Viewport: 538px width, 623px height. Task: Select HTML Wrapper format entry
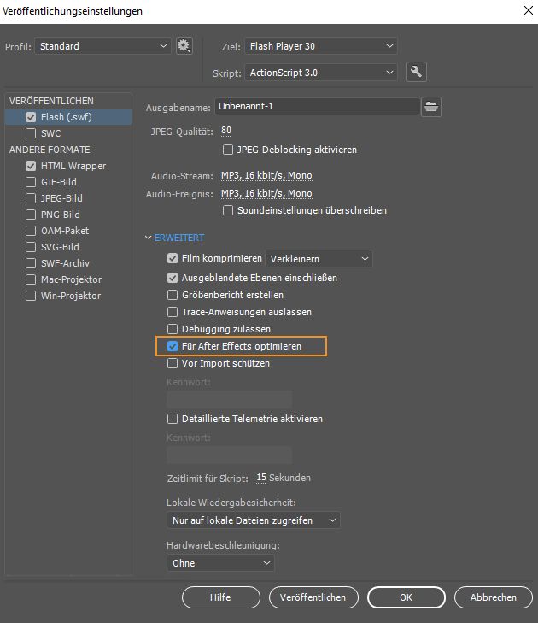(73, 166)
